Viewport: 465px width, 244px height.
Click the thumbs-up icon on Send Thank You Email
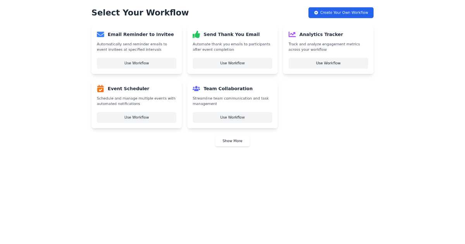coord(196,34)
